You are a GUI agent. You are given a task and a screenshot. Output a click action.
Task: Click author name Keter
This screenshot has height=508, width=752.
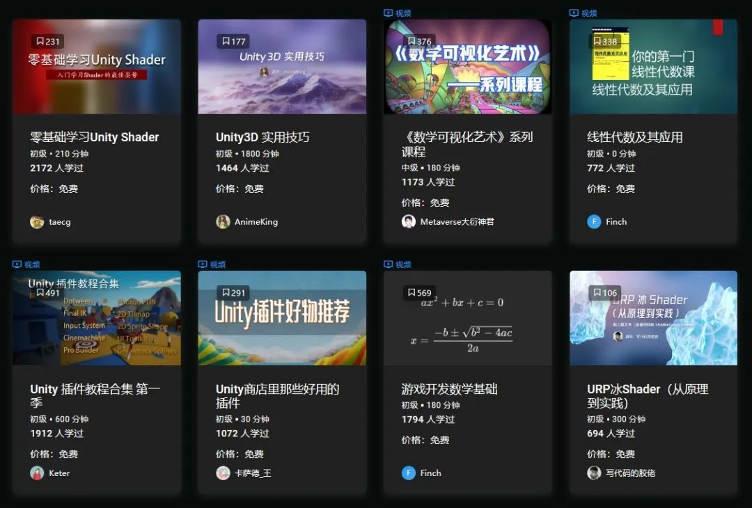[x=59, y=473]
